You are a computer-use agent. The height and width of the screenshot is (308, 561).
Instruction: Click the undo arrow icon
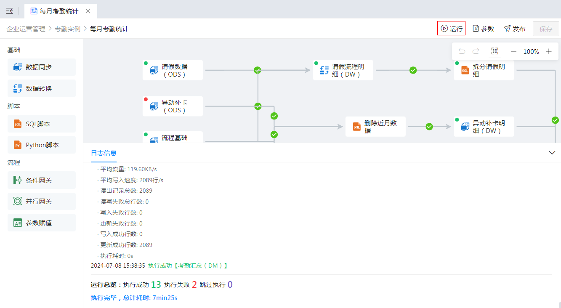coord(462,51)
